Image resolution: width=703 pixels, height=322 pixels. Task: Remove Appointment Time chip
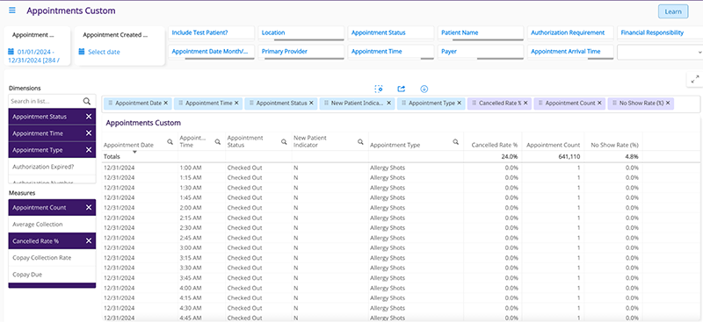coord(236,103)
